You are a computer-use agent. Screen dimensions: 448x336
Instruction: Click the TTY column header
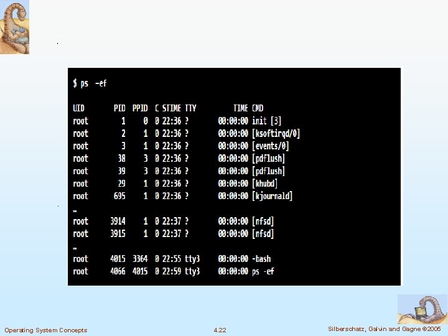point(190,108)
